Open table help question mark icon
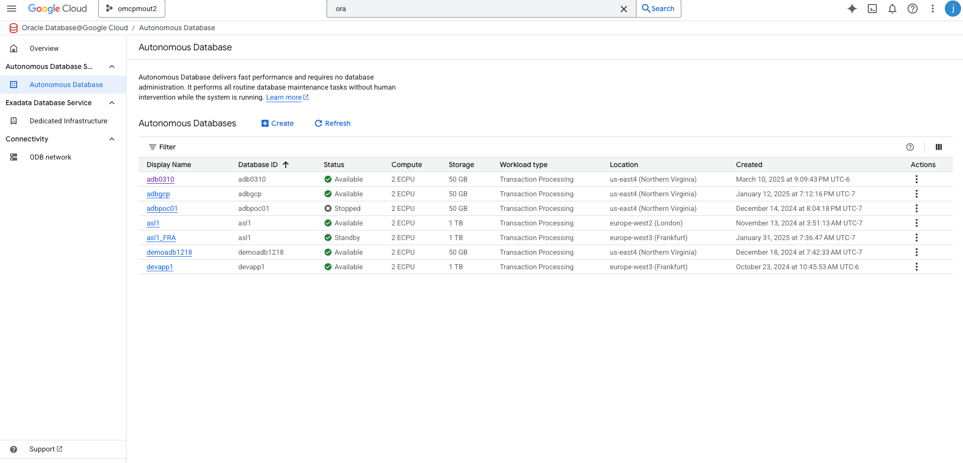This screenshot has width=963, height=463. coord(910,147)
